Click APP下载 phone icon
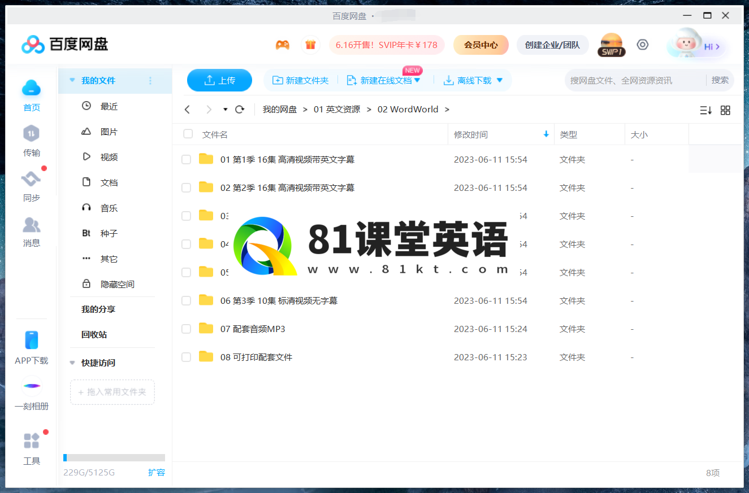This screenshot has width=749, height=493. (x=32, y=341)
